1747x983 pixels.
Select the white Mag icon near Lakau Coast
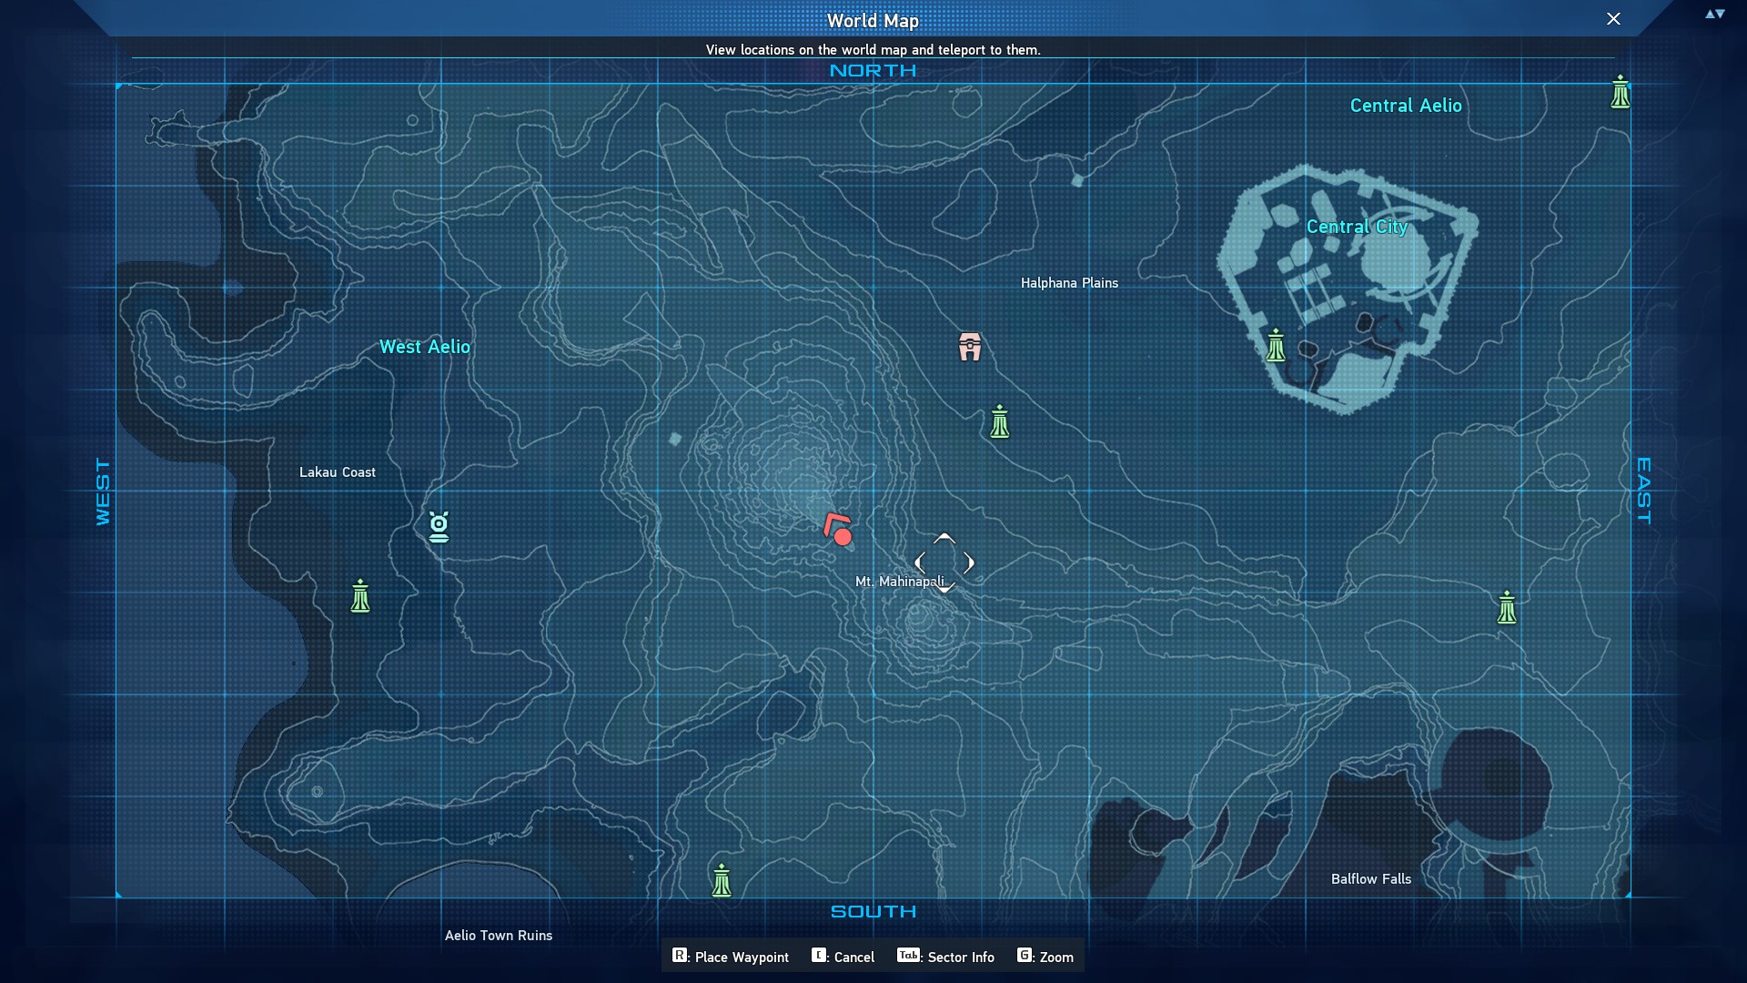tap(439, 526)
